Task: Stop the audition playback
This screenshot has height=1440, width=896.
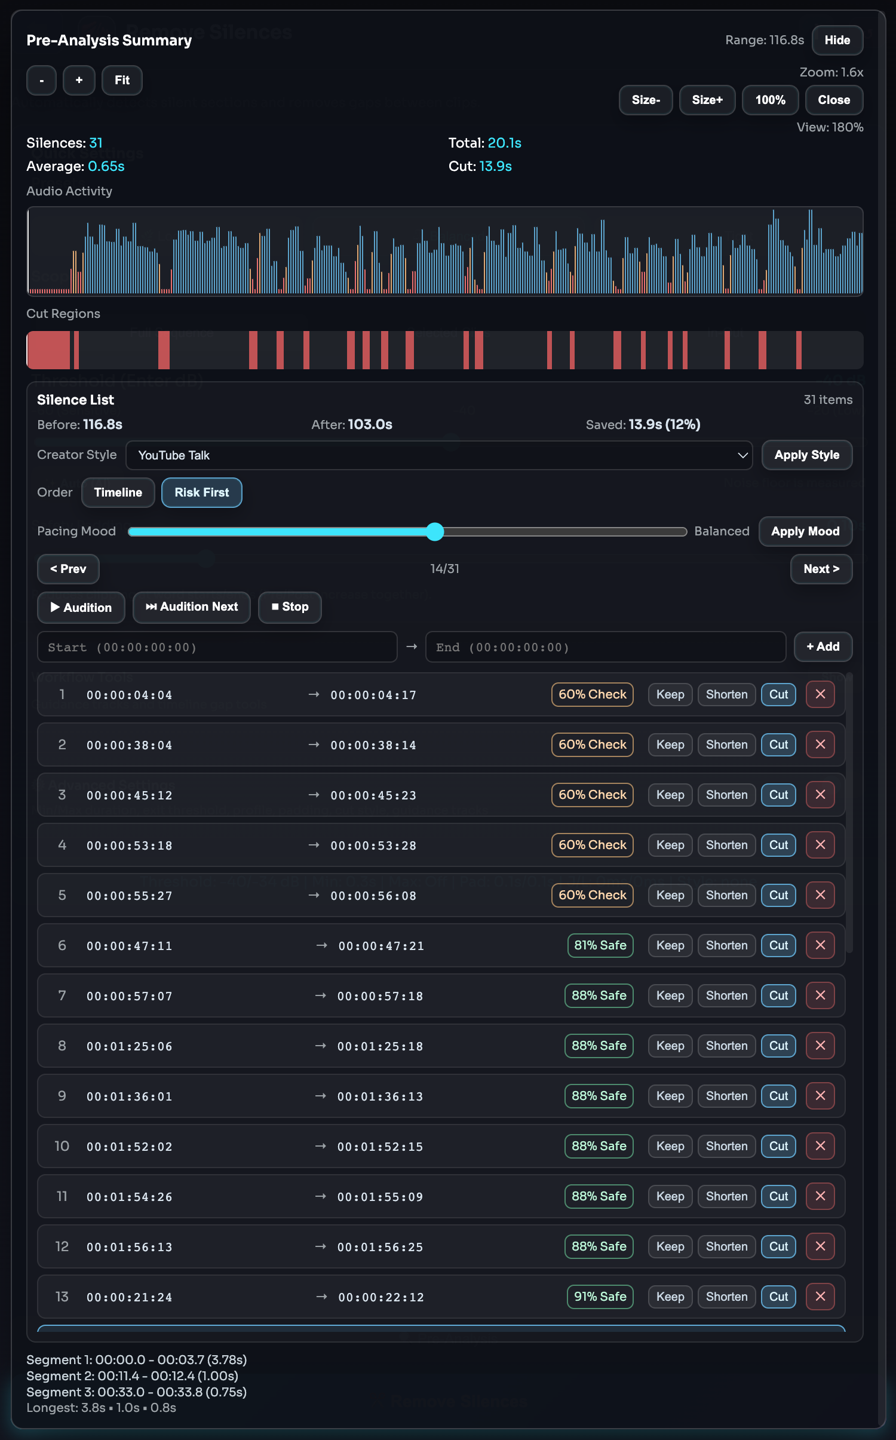Action: click(290, 607)
